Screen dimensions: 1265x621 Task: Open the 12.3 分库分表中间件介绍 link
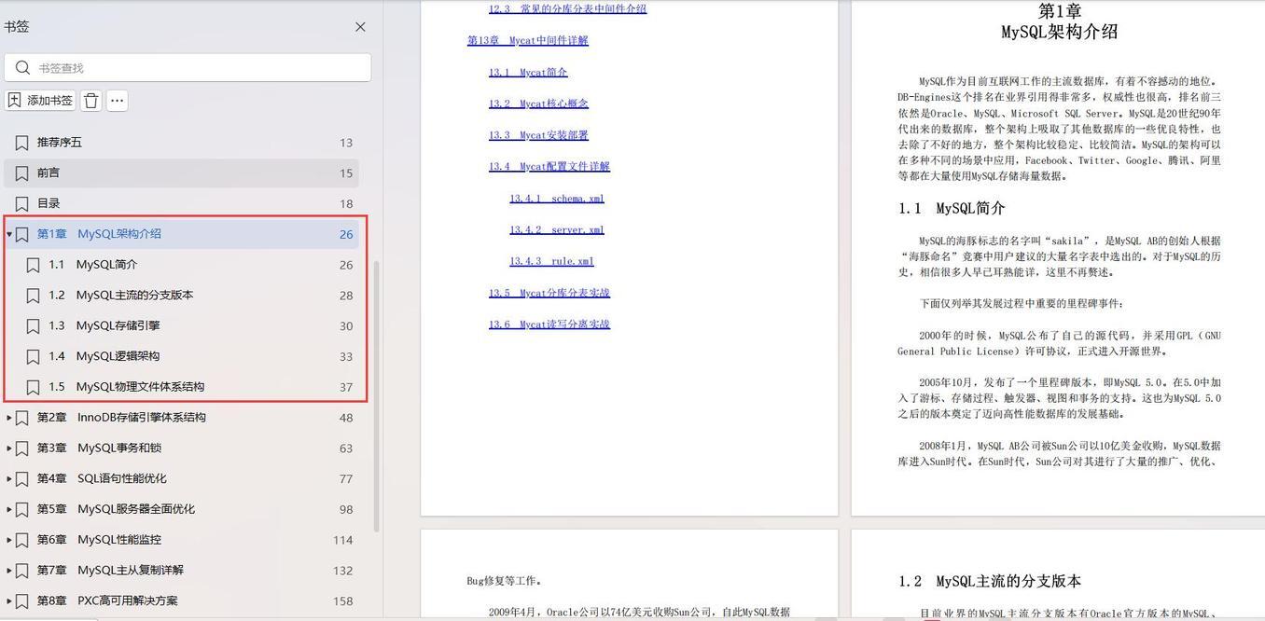[x=567, y=8]
